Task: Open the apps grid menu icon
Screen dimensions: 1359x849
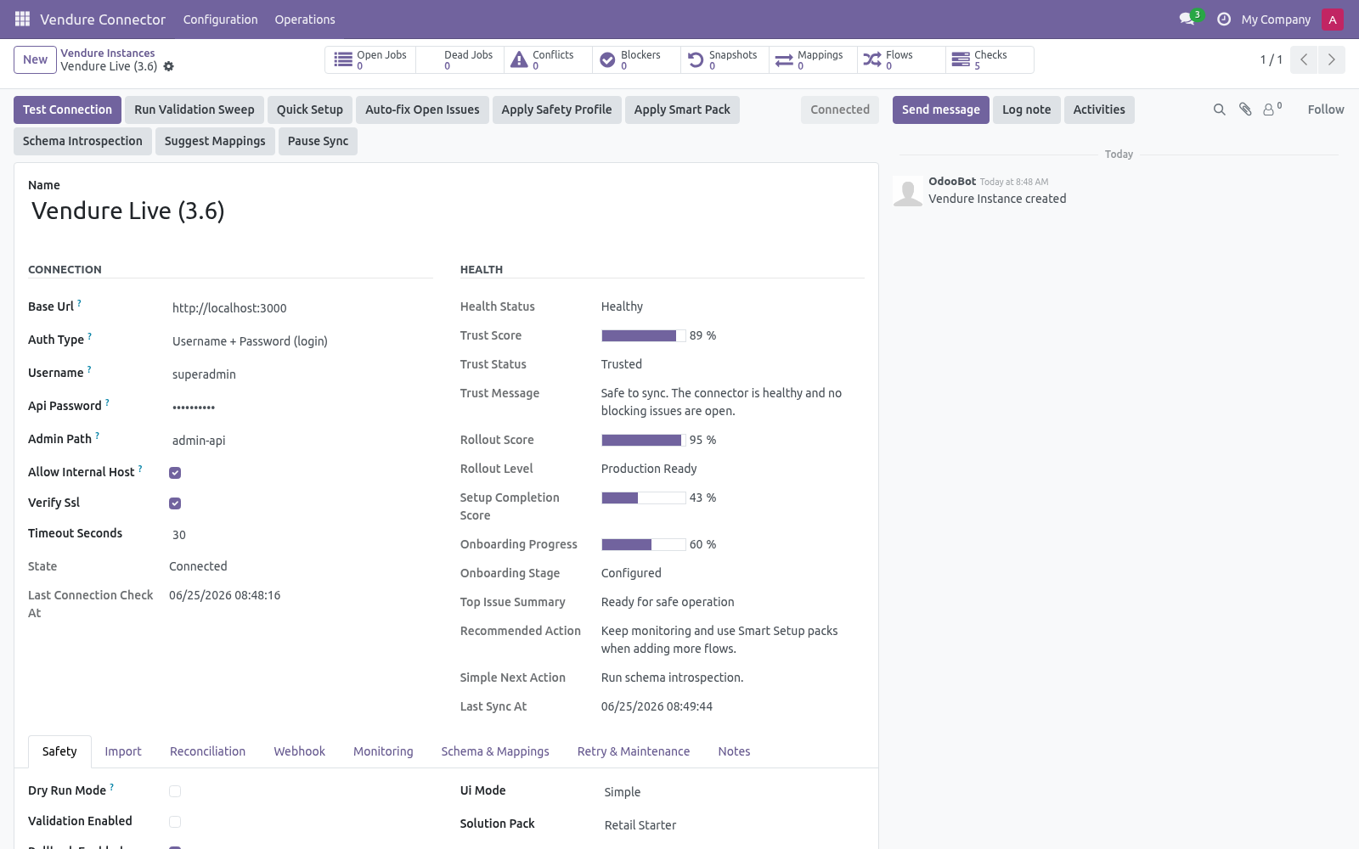Action: pyautogui.click(x=22, y=19)
